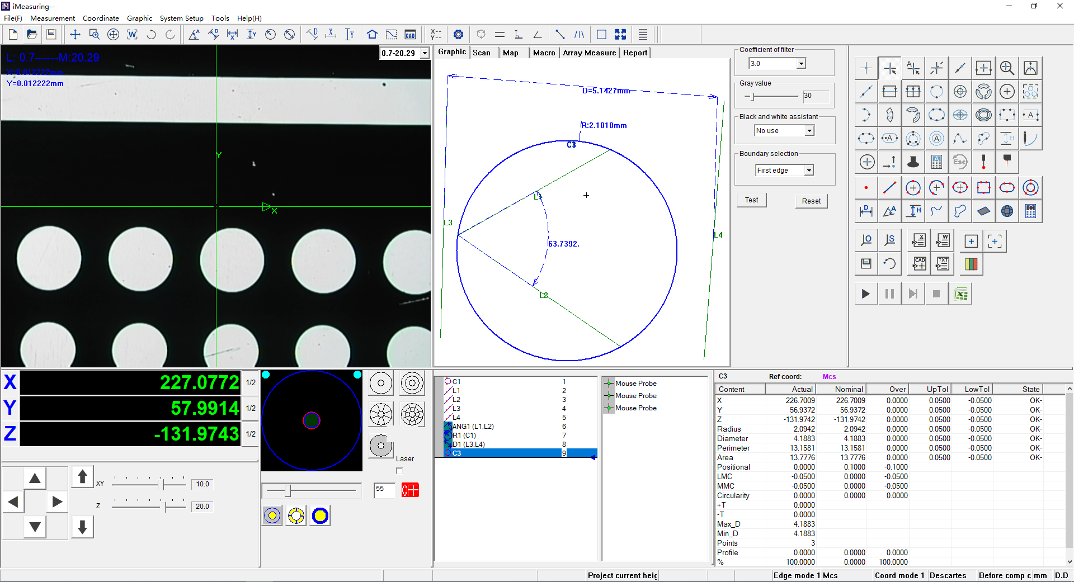This screenshot has width=1074, height=582.
Task: Select the magnifier zoom tool in tool palette
Action: click(1007, 68)
